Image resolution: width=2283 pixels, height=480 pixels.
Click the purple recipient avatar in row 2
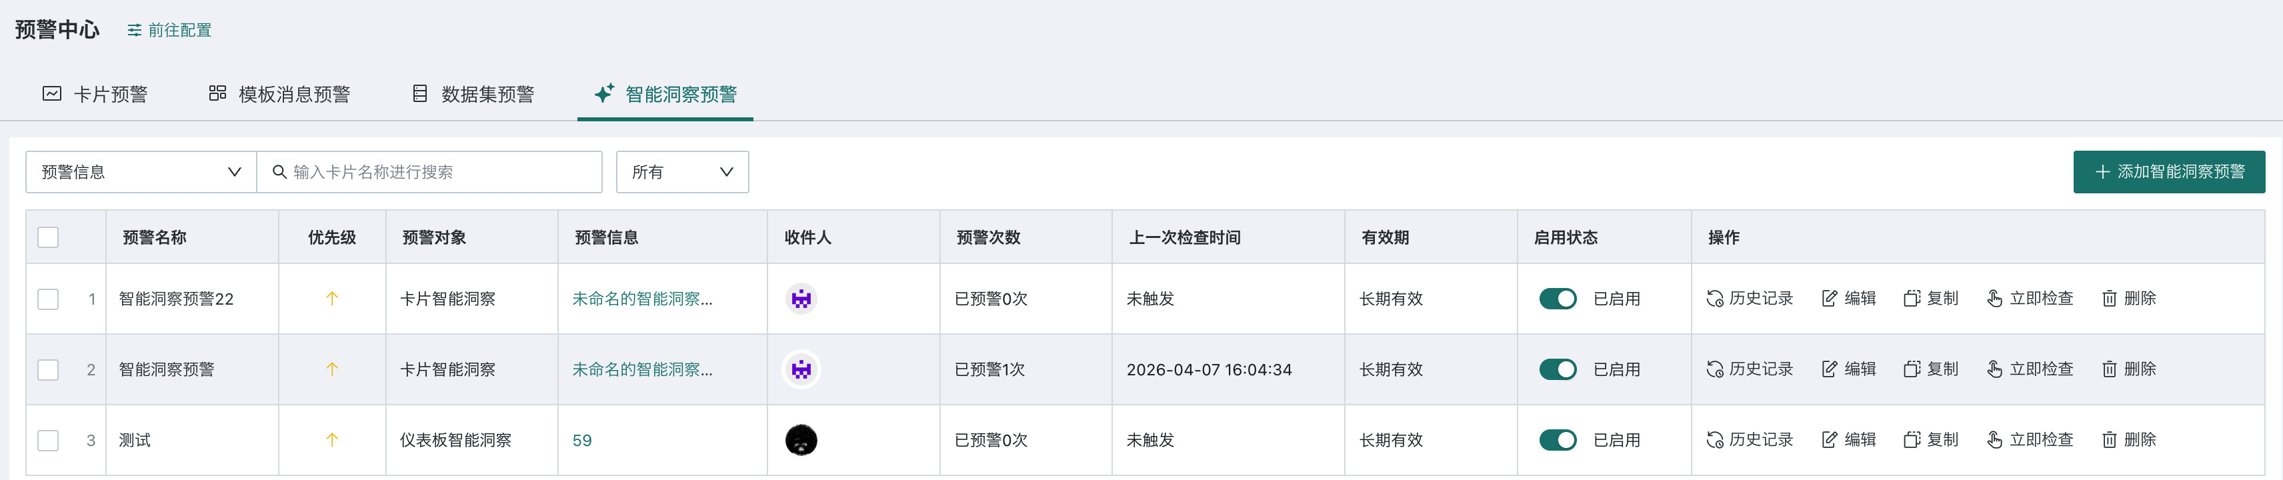click(x=801, y=369)
